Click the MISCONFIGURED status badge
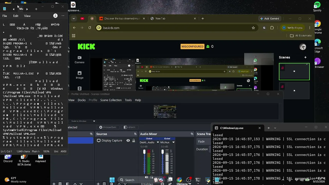This screenshot has width=329, height=185. [x=192, y=47]
